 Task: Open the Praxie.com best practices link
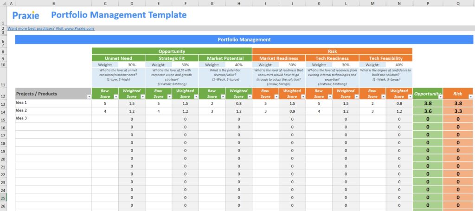pyautogui.click(x=51, y=28)
